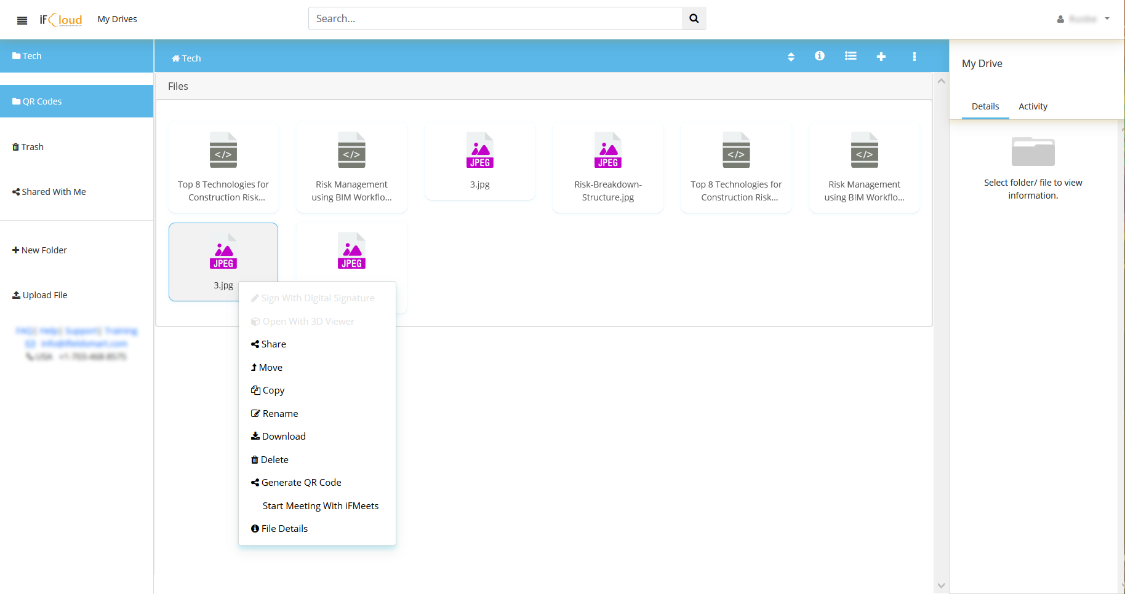The height and width of the screenshot is (594, 1125).
Task: Select Risk-Breakdown-Structure.jpg file
Action: pyautogui.click(x=608, y=167)
